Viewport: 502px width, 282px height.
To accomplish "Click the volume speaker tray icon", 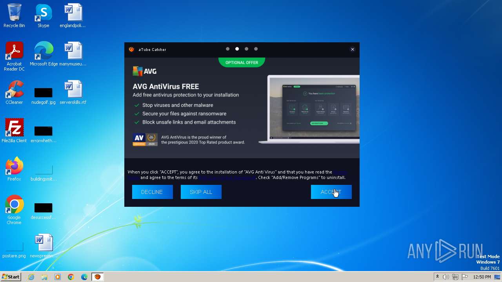I will pos(446,277).
